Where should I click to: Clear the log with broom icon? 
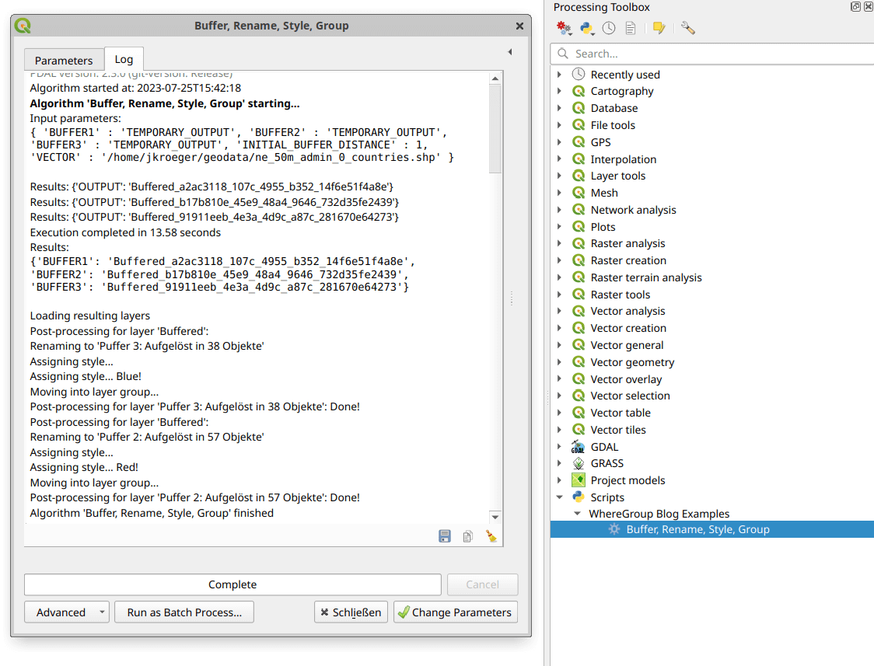point(491,536)
